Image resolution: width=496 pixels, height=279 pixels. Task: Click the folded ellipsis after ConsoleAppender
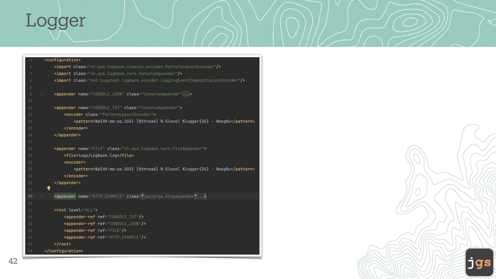point(186,94)
